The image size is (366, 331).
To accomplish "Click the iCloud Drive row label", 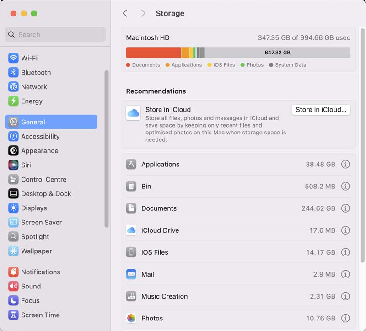I will (x=160, y=230).
